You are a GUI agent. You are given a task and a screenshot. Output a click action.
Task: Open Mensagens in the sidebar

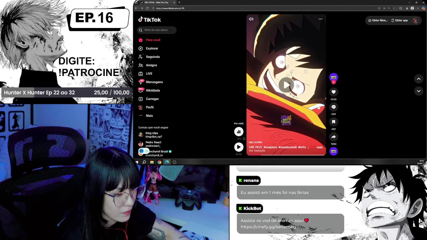tap(150, 82)
